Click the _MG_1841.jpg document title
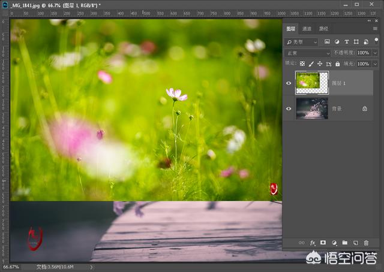Viewport: 384px width, 272px height. click(x=25, y=5)
